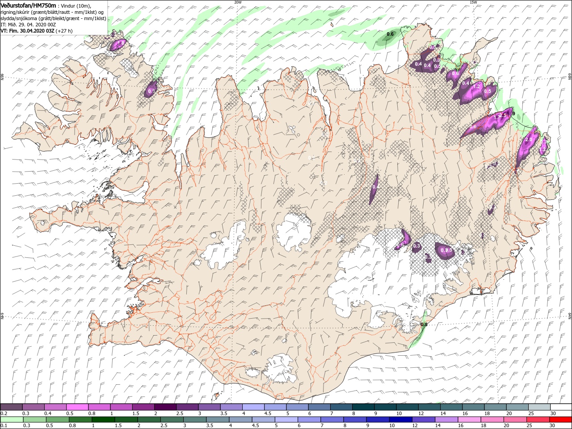Click the 15W longitude label
The height and width of the screenshot is (429, 572).
[x=473, y=2]
